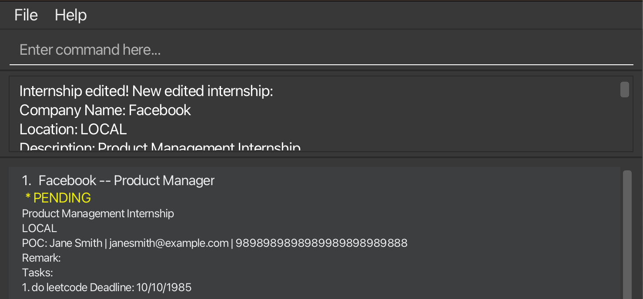Image resolution: width=643 pixels, height=299 pixels.
Task: Select the internship entry number 1
Action: point(27,180)
